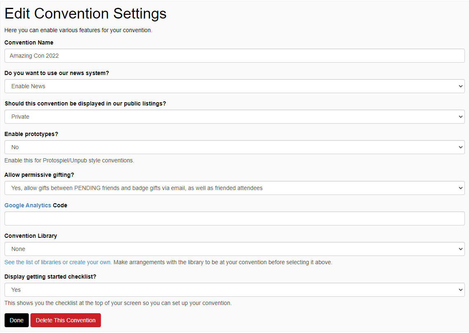Click the Done button
The height and width of the screenshot is (333, 469).
click(16, 320)
